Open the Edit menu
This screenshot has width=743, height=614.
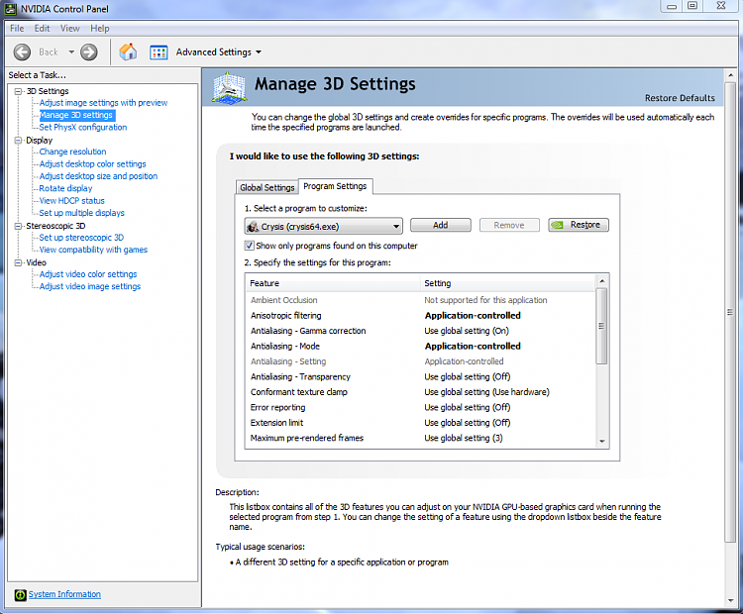42,29
